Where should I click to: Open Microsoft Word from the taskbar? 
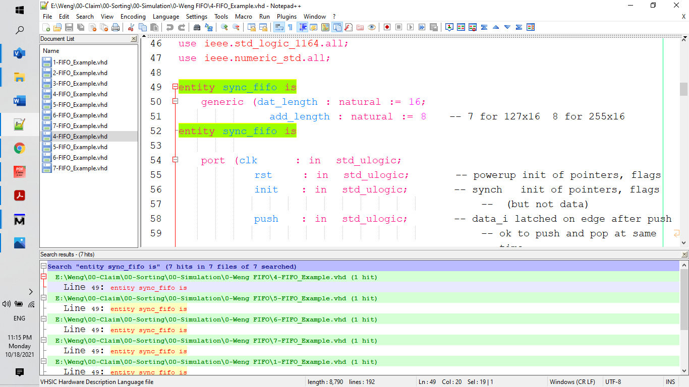pyautogui.click(x=20, y=101)
